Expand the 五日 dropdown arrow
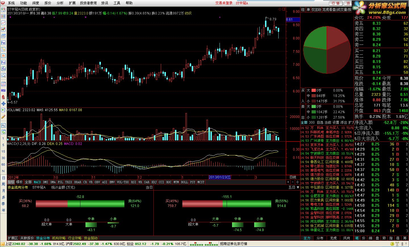This screenshot has height=247, width=409. click(x=298, y=187)
